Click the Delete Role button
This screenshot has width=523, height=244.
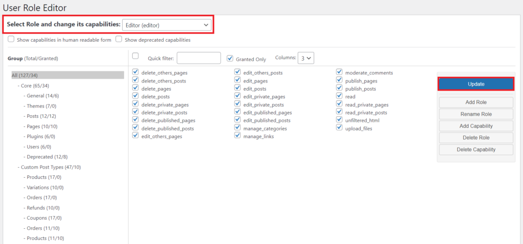tap(476, 138)
